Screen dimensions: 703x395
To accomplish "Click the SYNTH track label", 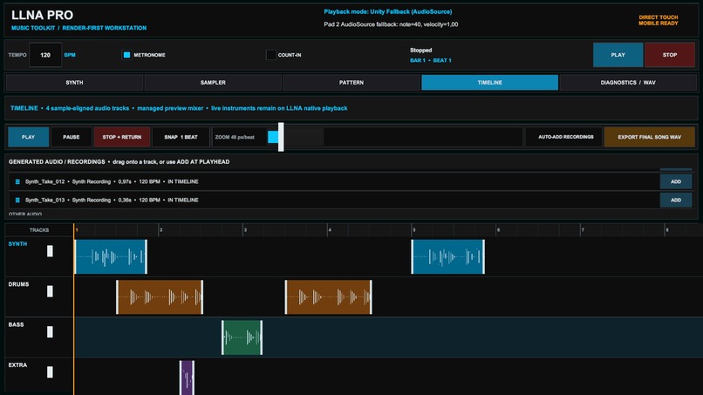I will pyautogui.click(x=17, y=244).
